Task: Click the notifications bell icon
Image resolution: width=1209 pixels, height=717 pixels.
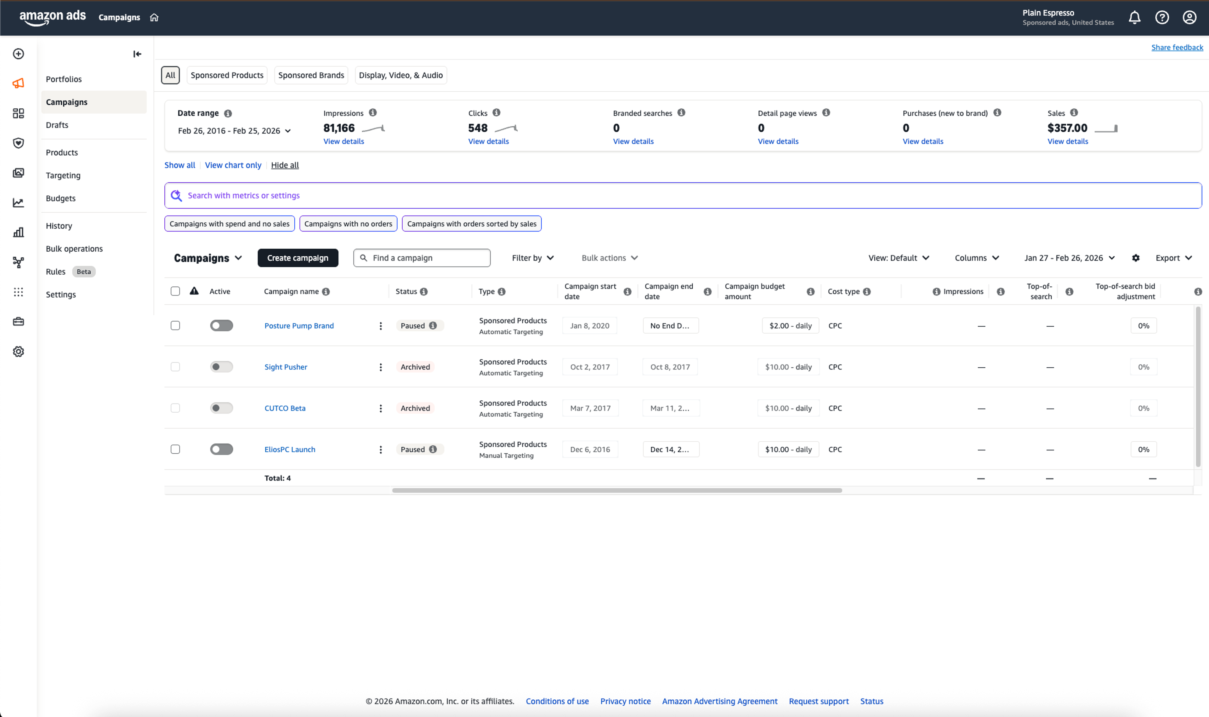Action: point(1134,18)
